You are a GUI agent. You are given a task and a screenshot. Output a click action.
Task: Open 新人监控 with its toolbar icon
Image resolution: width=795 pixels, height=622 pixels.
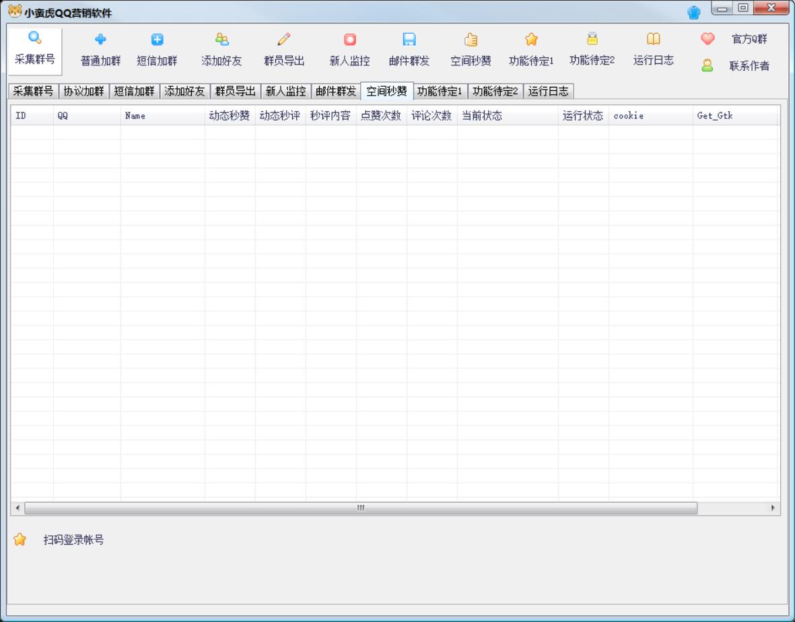point(348,38)
